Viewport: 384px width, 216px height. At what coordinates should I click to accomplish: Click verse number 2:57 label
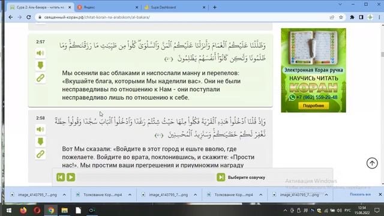[x=40, y=41]
